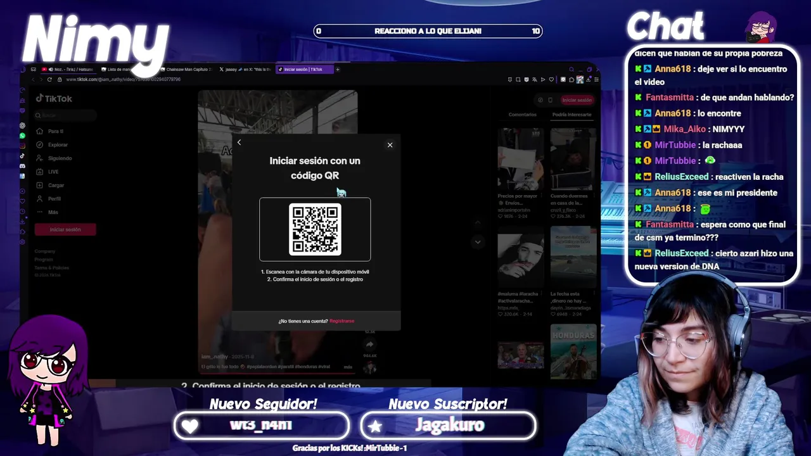Click the TikTok logo
This screenshot has width=811, height=456.
54,99
